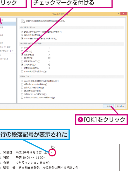Viewport: 140px width, 171px height.
Task: Toggle the 蛍光ペンを表示する(H) checkbox
Action: (x=22, y=35)
